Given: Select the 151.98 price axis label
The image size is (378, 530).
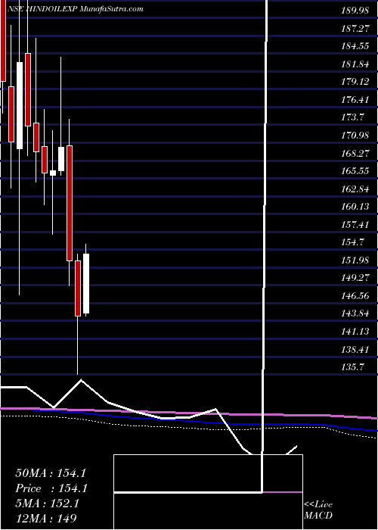Looking at the screenshot, I should (355, 260).
